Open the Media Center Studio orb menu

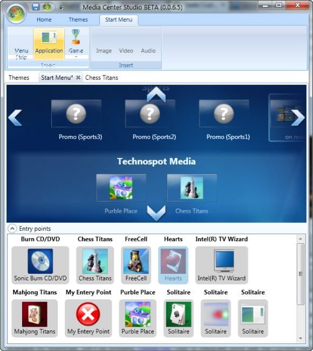click(x=16, y=13)
